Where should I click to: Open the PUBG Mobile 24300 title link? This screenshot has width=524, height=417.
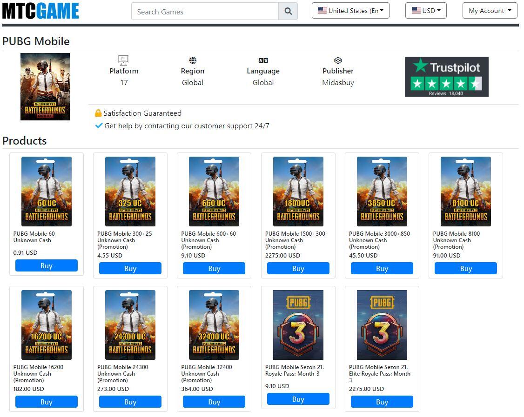[x=123, y=374]
